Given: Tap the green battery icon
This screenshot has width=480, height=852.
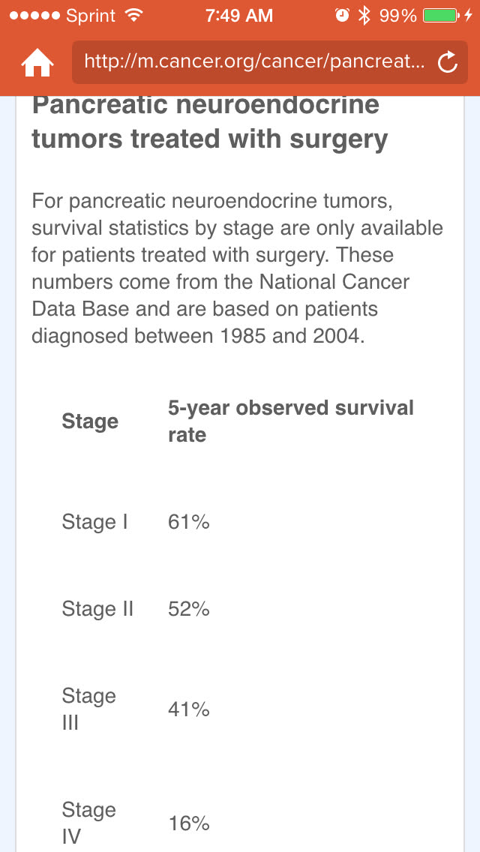Looking at the screenshot, I should point(441,16).
